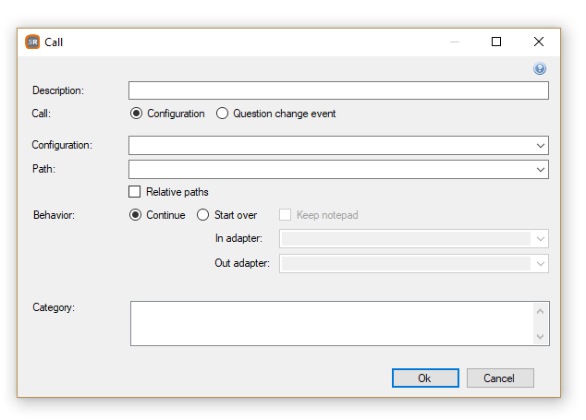Click inside the Category text area

coord(332,323)
